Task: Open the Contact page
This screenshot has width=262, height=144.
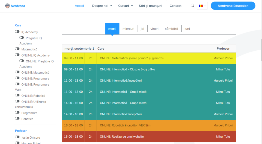Action: click(x=176, y=6)
